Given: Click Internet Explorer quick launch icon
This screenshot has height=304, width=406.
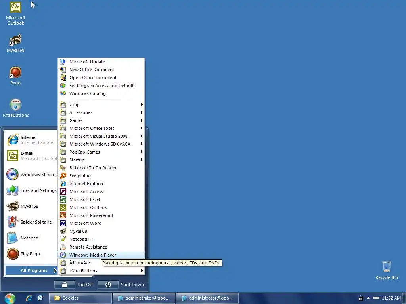Looking at the screenshot, I should coord(29,298).
